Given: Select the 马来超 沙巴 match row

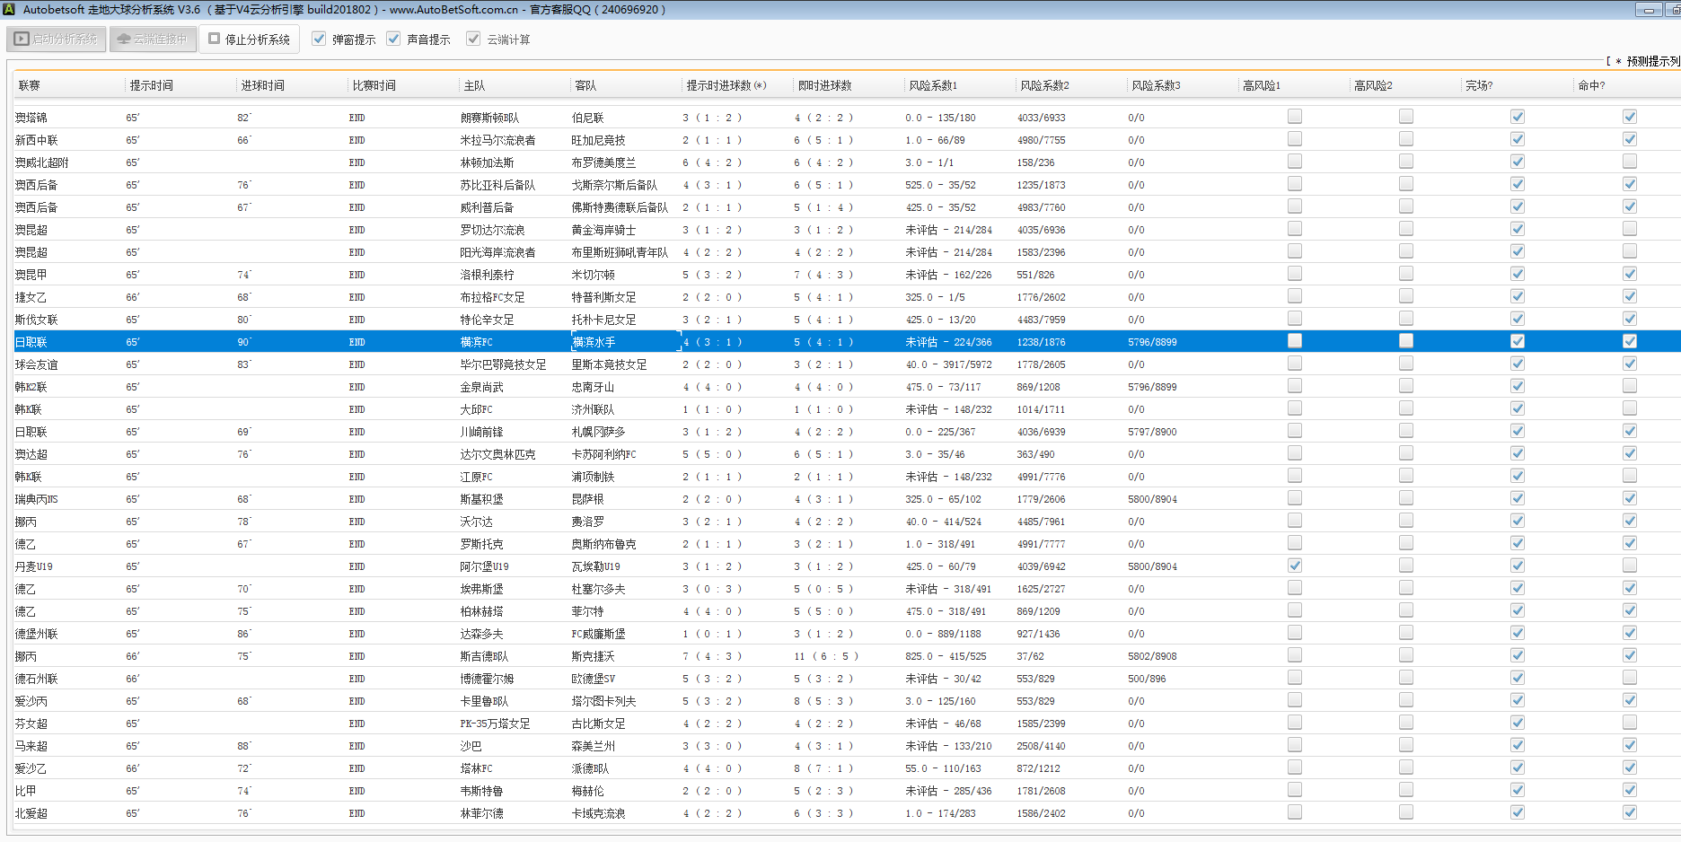Looking at the screenshot, I should click(x=471, y=746).
